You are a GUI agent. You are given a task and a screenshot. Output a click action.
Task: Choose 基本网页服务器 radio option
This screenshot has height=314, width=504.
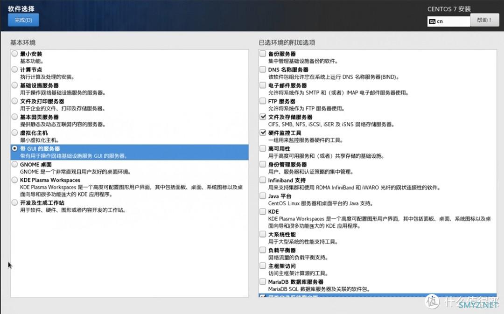click(x=14, y=117)
